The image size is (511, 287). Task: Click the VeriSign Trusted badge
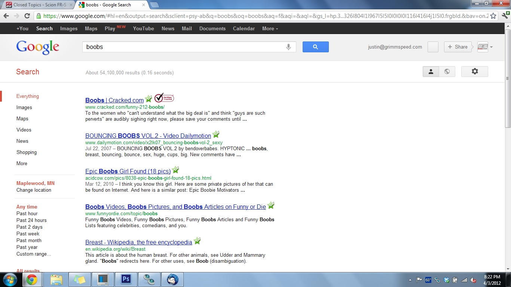pos(164,98)
